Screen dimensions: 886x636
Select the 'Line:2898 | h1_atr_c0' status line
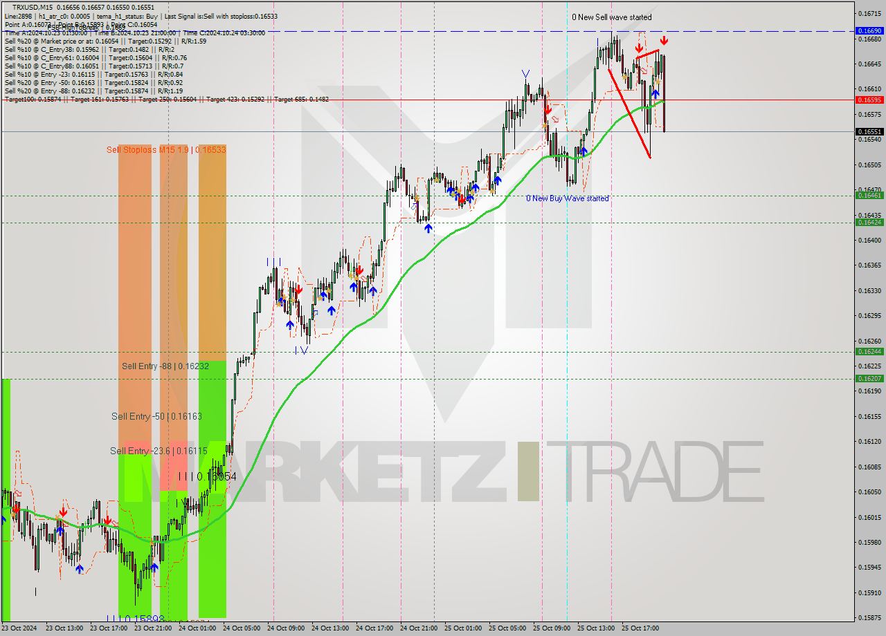[x=141, y=16]
